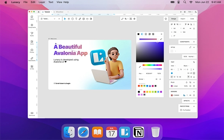224x140 pixels.
Task: Choose the radial gradient fill type
Action: (146, 34)
